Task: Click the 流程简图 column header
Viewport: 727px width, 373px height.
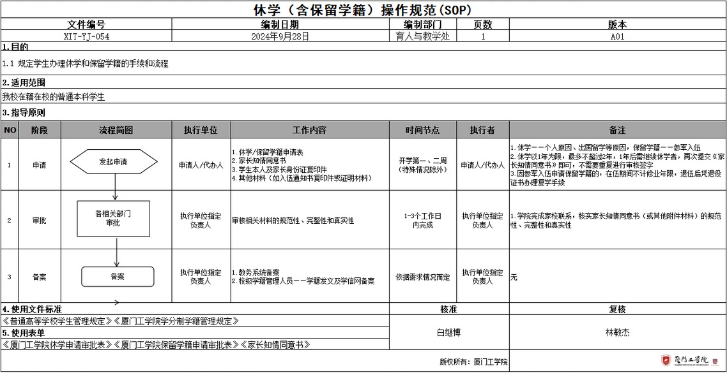Action: pyautogui.click(x=116, y=130)
